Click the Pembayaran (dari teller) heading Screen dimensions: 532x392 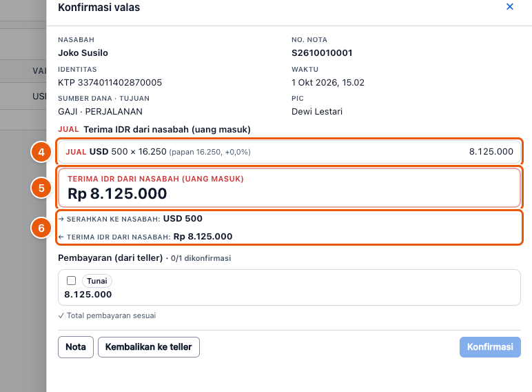pos(110,258)
